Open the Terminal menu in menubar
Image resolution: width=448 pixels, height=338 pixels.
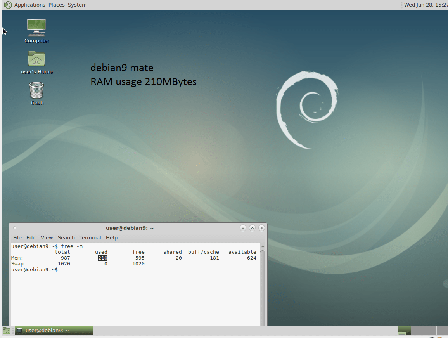[x=90, y=237]
